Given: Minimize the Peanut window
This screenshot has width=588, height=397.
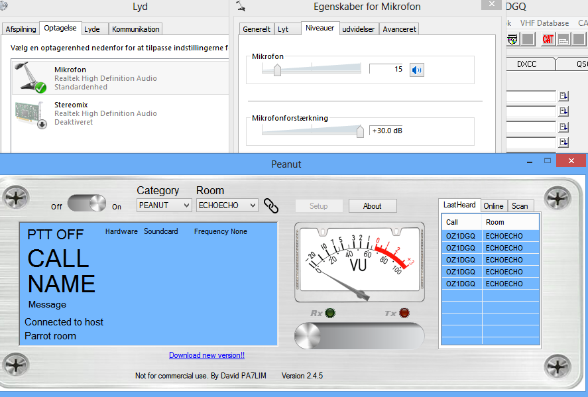Looking at the screenshot, I should pyautogui.click(x=530, y=162).
